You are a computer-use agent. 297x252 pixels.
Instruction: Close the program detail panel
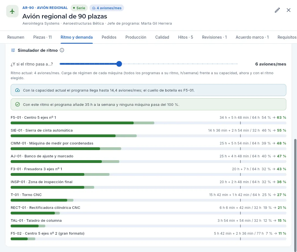coord(289,10)
